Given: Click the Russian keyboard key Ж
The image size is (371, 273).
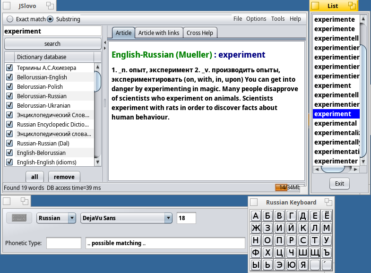Looking at the screenshot, I should point(256,228).
